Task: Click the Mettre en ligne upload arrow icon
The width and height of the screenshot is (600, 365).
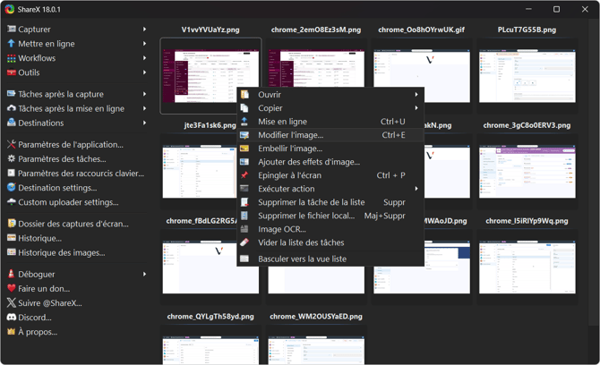Action: pyautogui.click(x=12, y=44)
